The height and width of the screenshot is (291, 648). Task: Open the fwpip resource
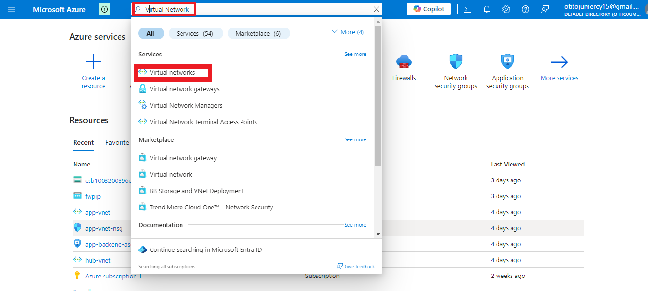(93, 196)
